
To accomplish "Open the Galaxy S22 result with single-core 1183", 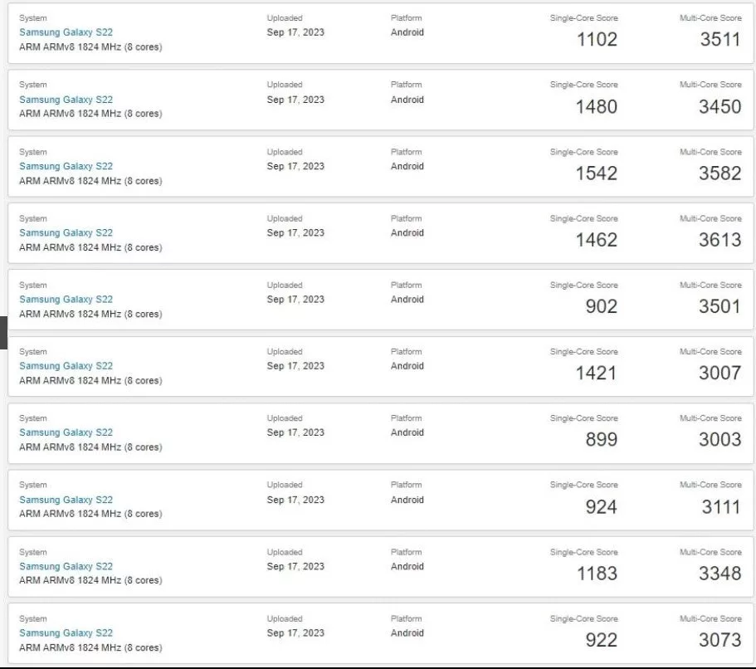I will tap(66, 566).
